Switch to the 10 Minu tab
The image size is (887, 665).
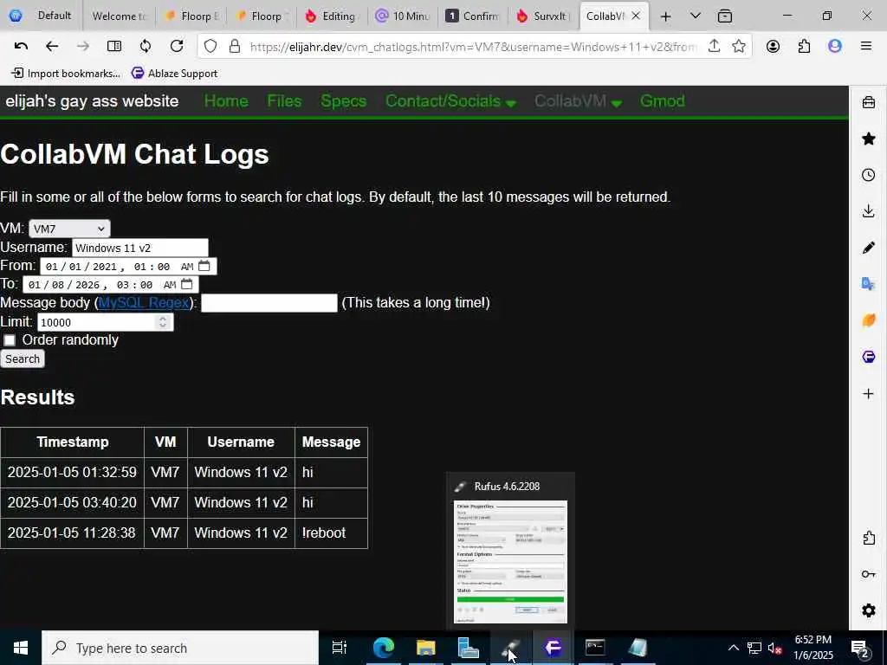pos(403,16)
